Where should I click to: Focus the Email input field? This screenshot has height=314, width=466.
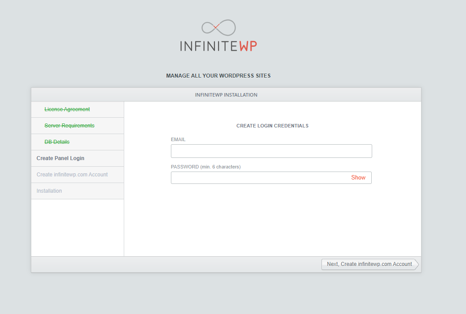click(271, 151)
